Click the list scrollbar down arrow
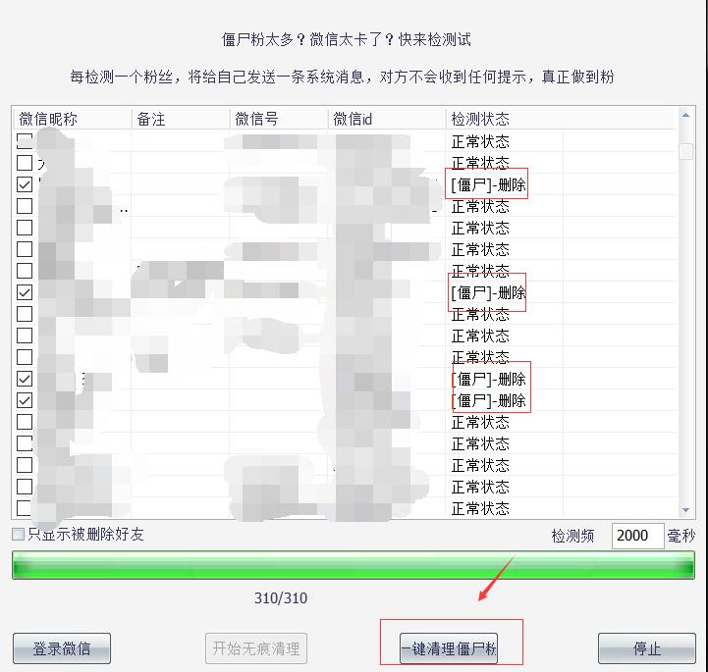 685,510
